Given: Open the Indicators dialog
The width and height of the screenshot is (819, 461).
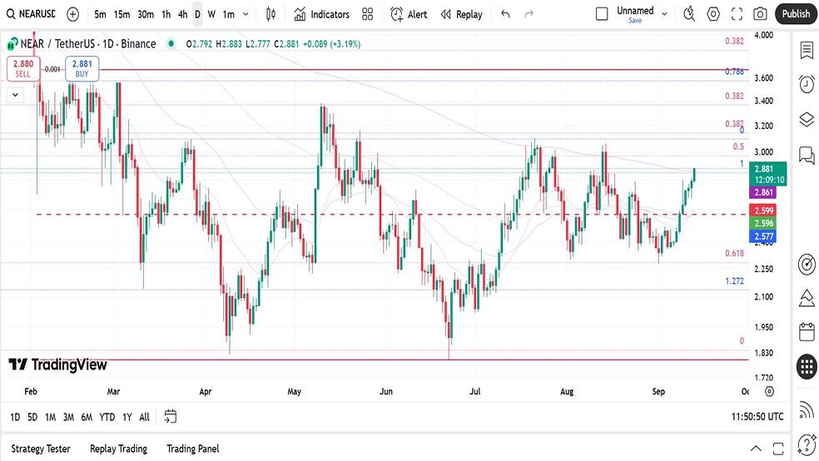Looking at the screenshot, I should [x=322, y=14].
